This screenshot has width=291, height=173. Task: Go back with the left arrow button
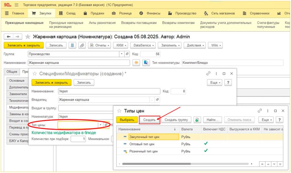click(x=8, y=37)
